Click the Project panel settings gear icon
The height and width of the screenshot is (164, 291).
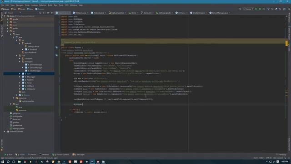click(48, 13)
